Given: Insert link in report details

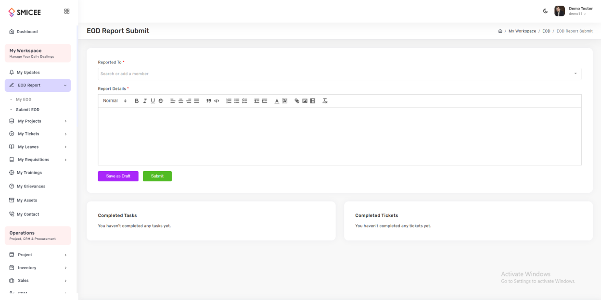Looking at the screenshot, I should (297, 101).
